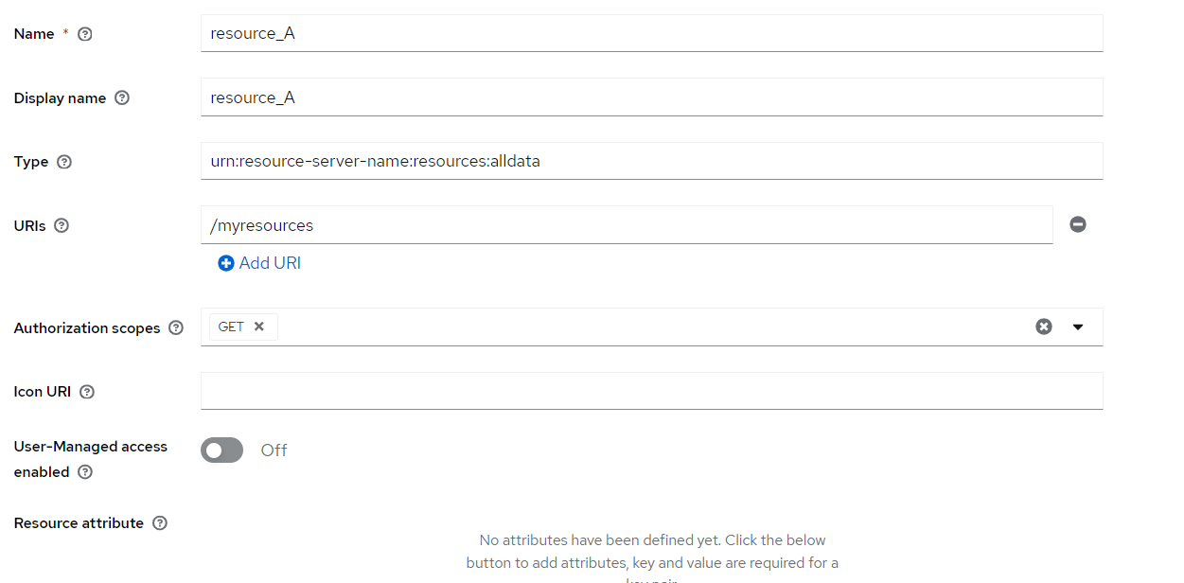Click the Name input containing resource_A
Viewport: 1184px width, 583px height.
coord(651,33)
